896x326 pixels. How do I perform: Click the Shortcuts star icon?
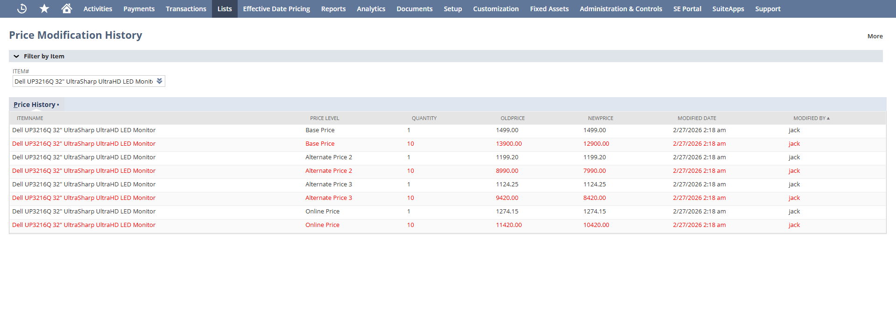click(44, 9)
